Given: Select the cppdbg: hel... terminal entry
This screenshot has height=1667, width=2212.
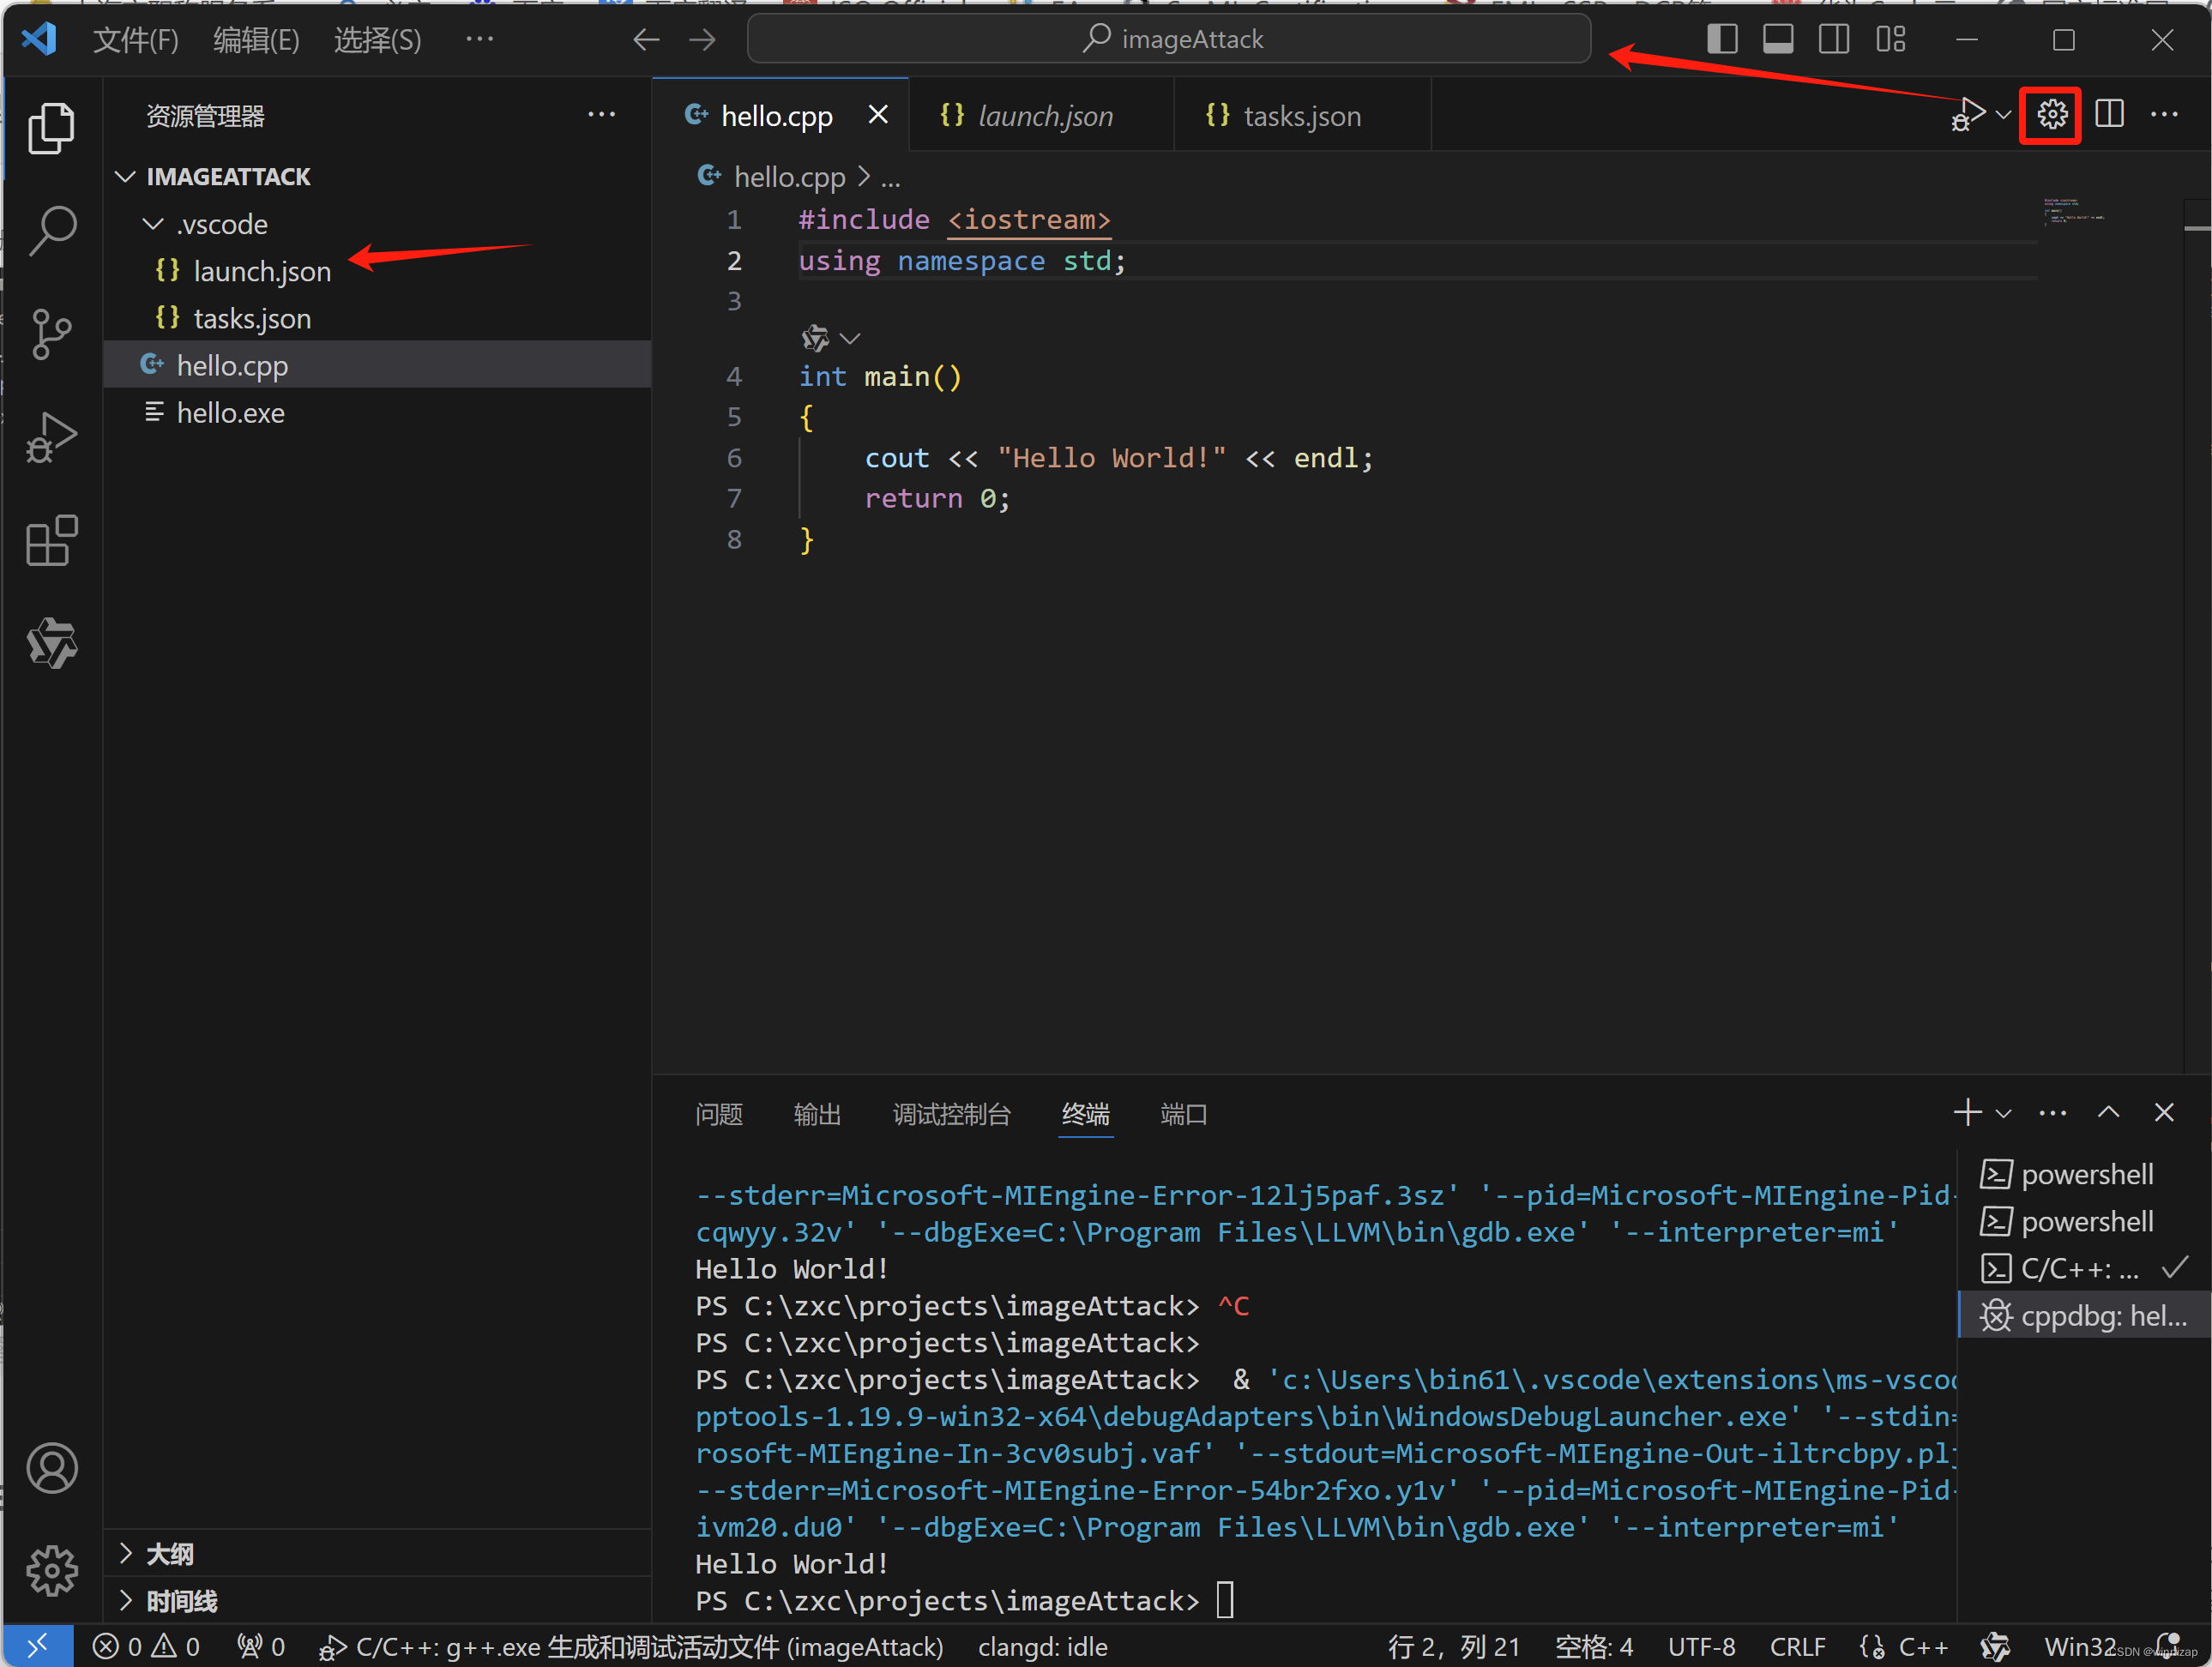Looking at the screenshot, I should (2084, 1315).
